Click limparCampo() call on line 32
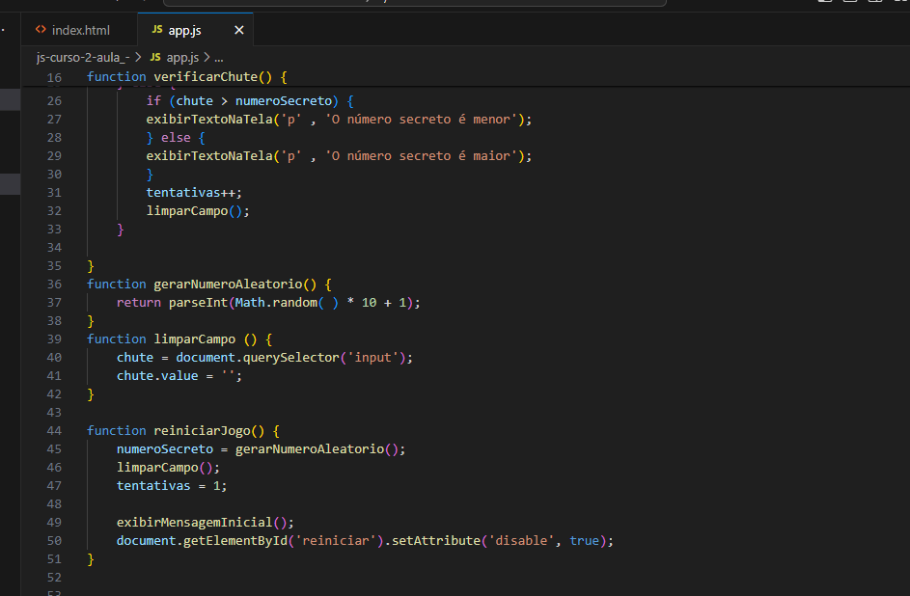910x596 pixels. 198,211
